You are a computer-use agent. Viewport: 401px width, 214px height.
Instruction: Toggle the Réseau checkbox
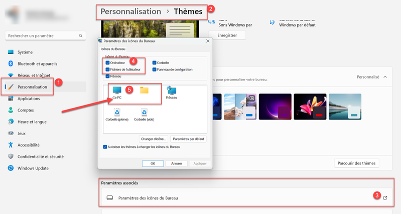pyautogui.click(x=107, y=76)
